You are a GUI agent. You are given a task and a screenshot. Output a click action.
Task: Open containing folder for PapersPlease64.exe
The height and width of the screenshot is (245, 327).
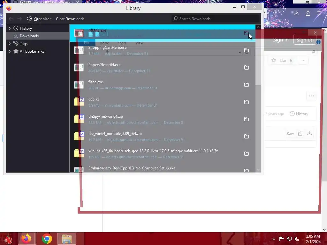[246, 68]
